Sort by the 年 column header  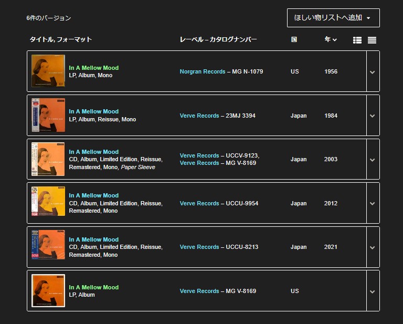[331, 39]
